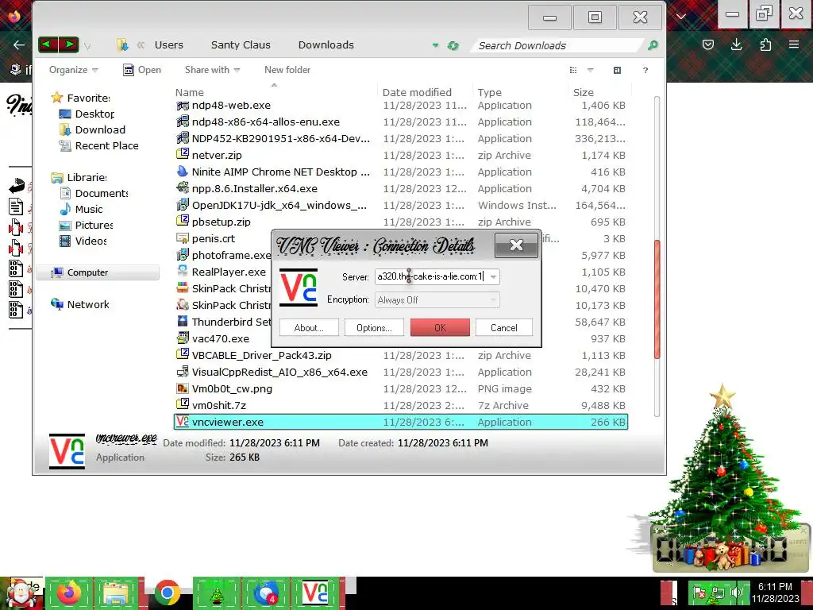Click the Search Downloads box
The image size is (813, 610).
(x=558, y=45)
